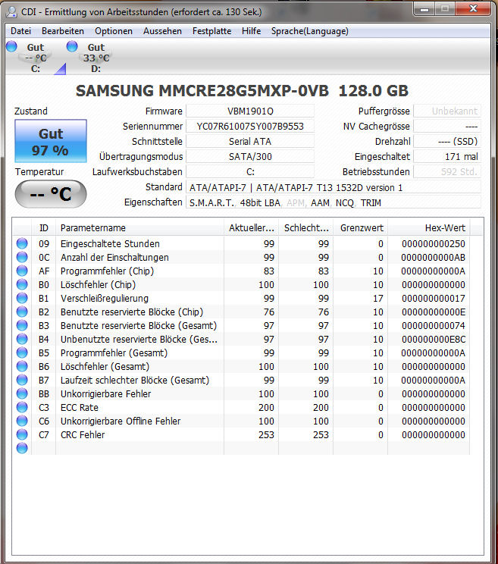Viewport: 498px width, 564px height.
Task: Click the Parametername column header
Action: point(140,228)
